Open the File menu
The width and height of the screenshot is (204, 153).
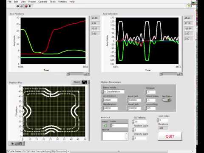[x=9, y=2]
